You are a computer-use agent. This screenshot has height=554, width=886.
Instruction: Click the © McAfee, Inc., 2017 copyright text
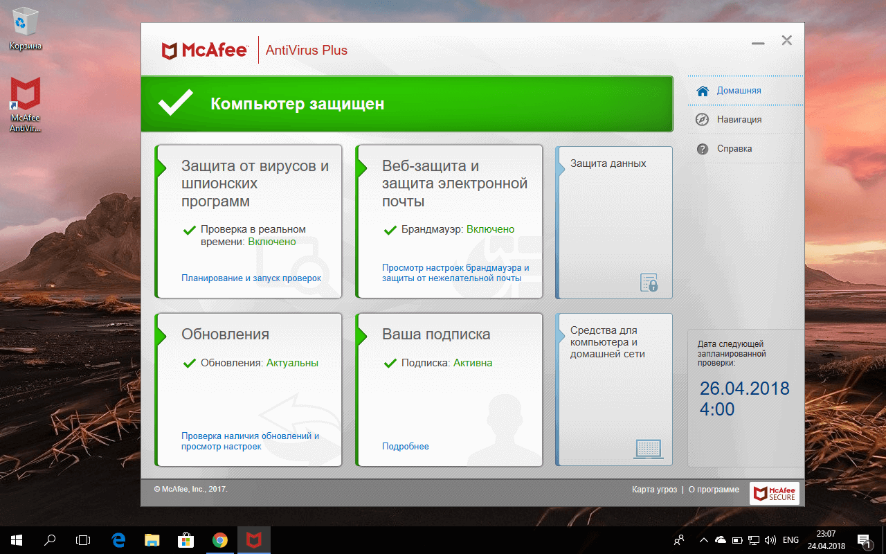[x=190, y=490]
